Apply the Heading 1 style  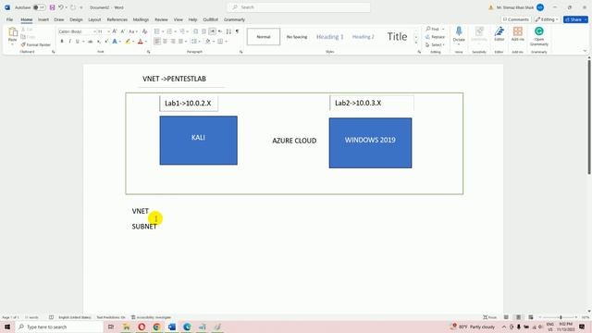(330, 37)
